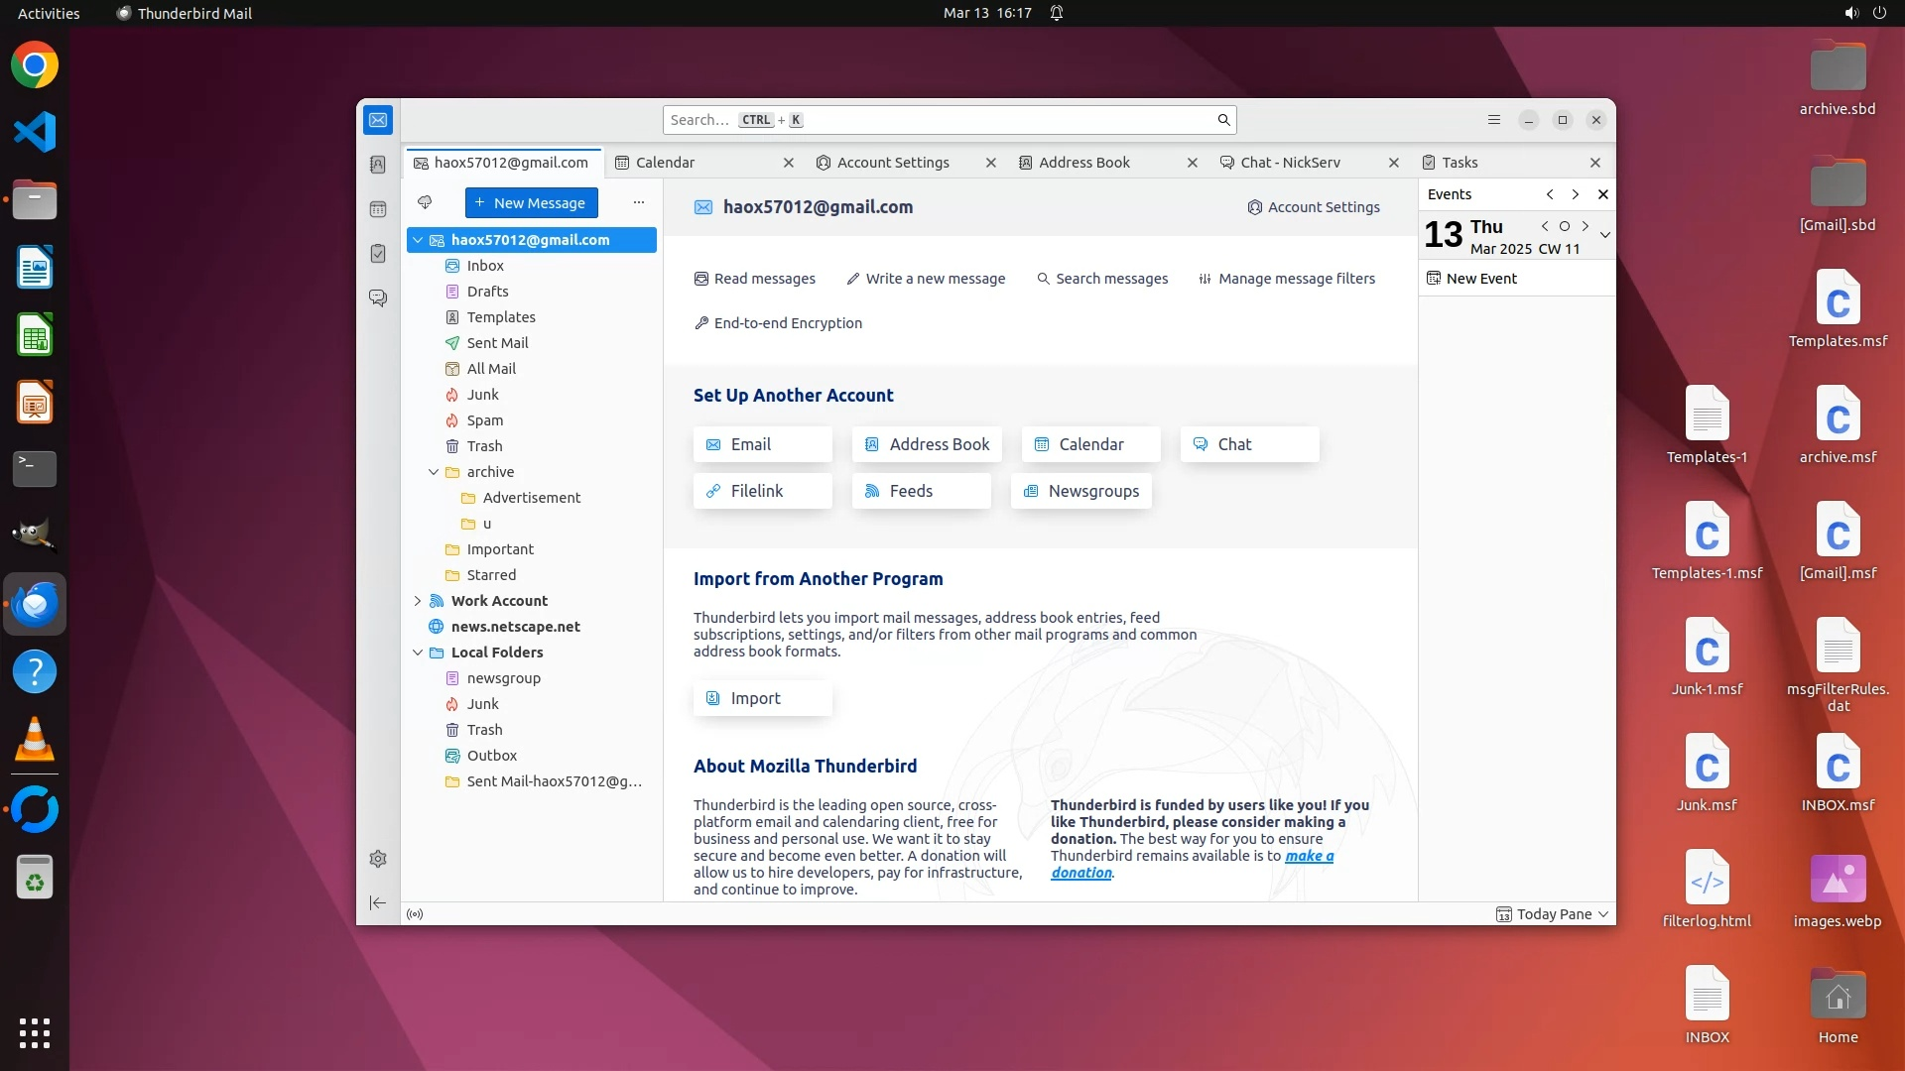Open Chat space in left sidebar
The image size is (1905, 1071).
point(378,297)
